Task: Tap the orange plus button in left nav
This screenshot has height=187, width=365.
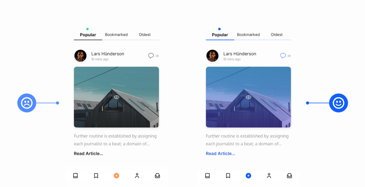Action: coord(116,176)
